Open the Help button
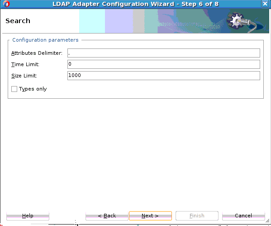This screenshot has width=271, height=226. point(28,216)
